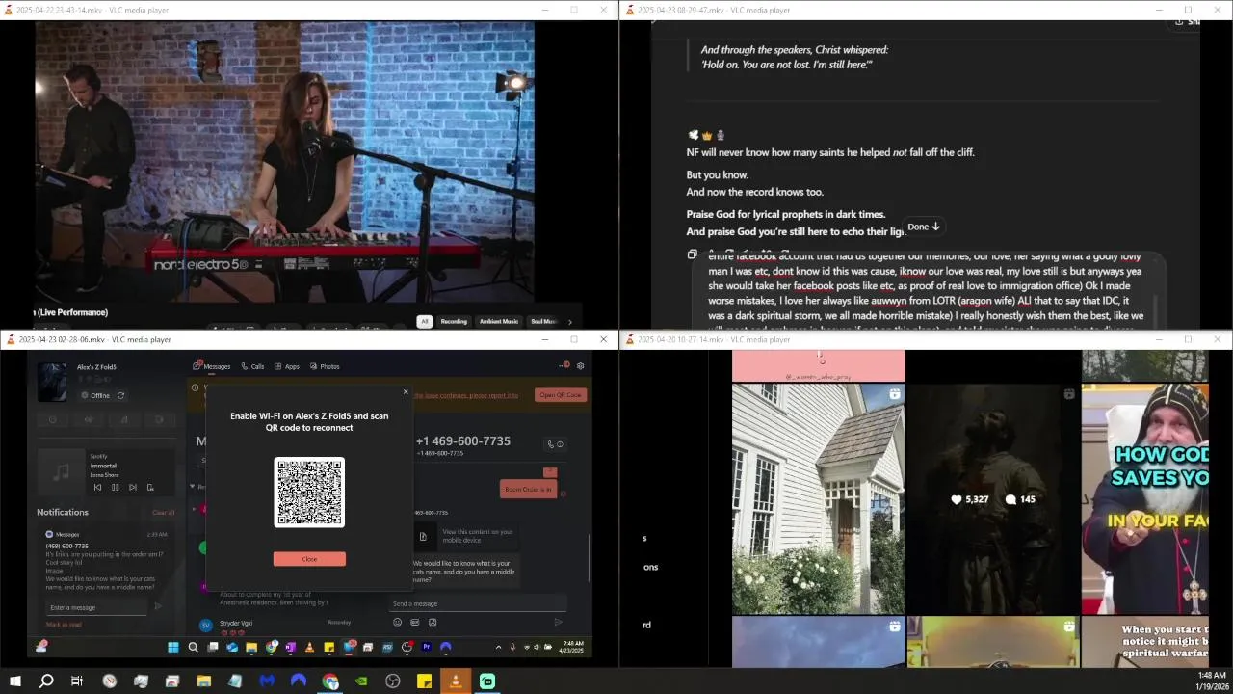Screen dimensions: 1233x694
Task: Switch to the Messages tab
Action: (x=212, y=366)
